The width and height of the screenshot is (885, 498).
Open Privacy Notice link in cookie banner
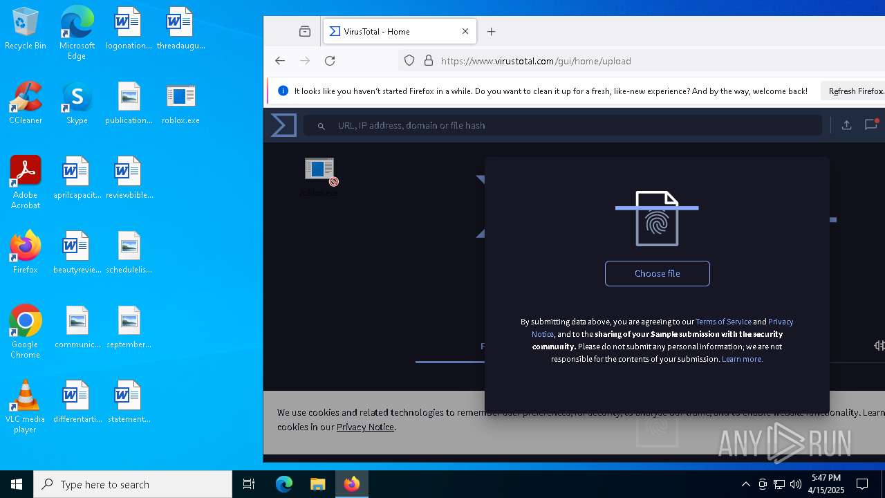pyautogui.click(x=365, y=427)
